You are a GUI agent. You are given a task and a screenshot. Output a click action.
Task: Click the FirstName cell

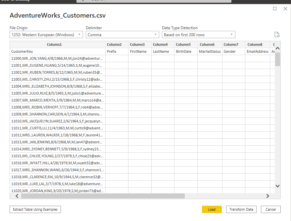click(x=140, y=51)
